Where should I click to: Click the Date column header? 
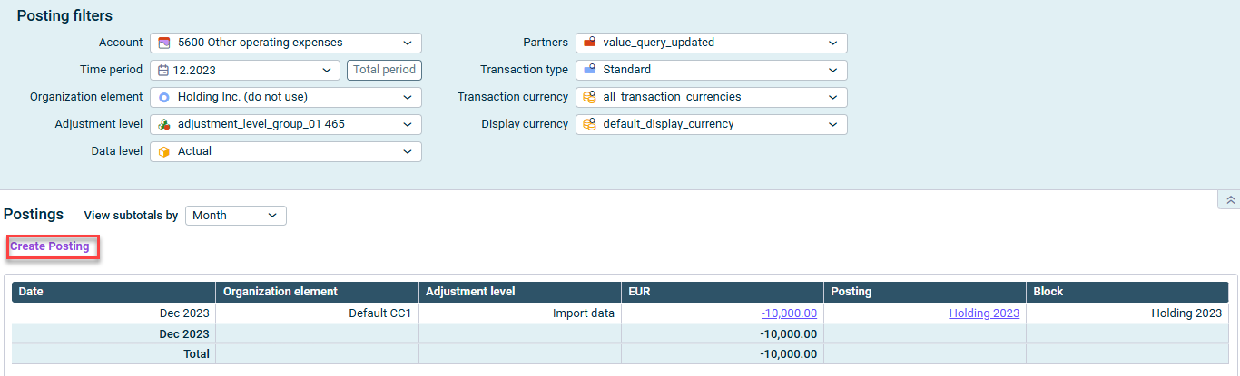point(113,292)
